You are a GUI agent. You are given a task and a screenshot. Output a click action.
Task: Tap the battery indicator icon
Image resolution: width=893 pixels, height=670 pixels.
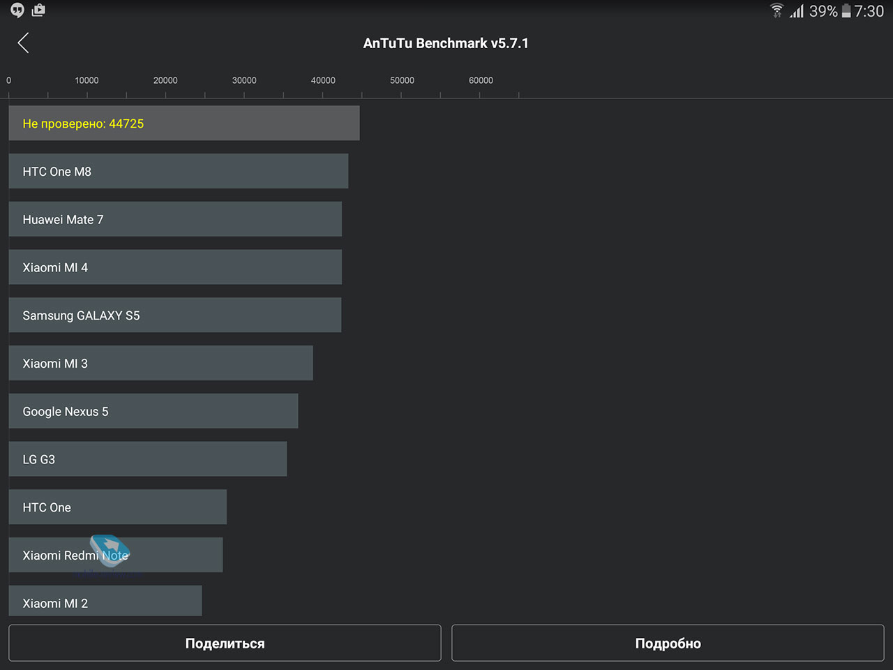pos(846,11)
